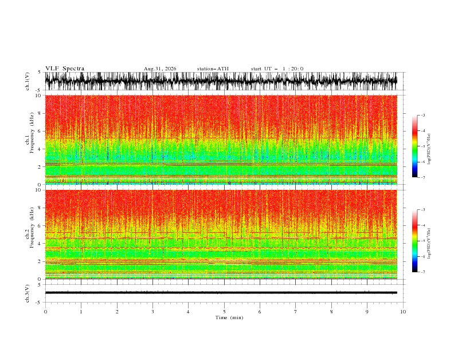This screenshot has width=454, height=350.
Task: Click the 9 minute tick on time axis
Action: click(367, 312)
